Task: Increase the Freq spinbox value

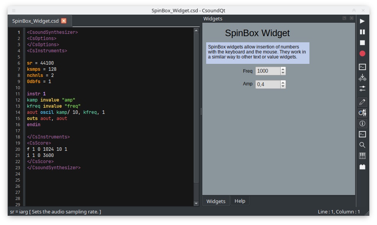Action: [283, 69]
